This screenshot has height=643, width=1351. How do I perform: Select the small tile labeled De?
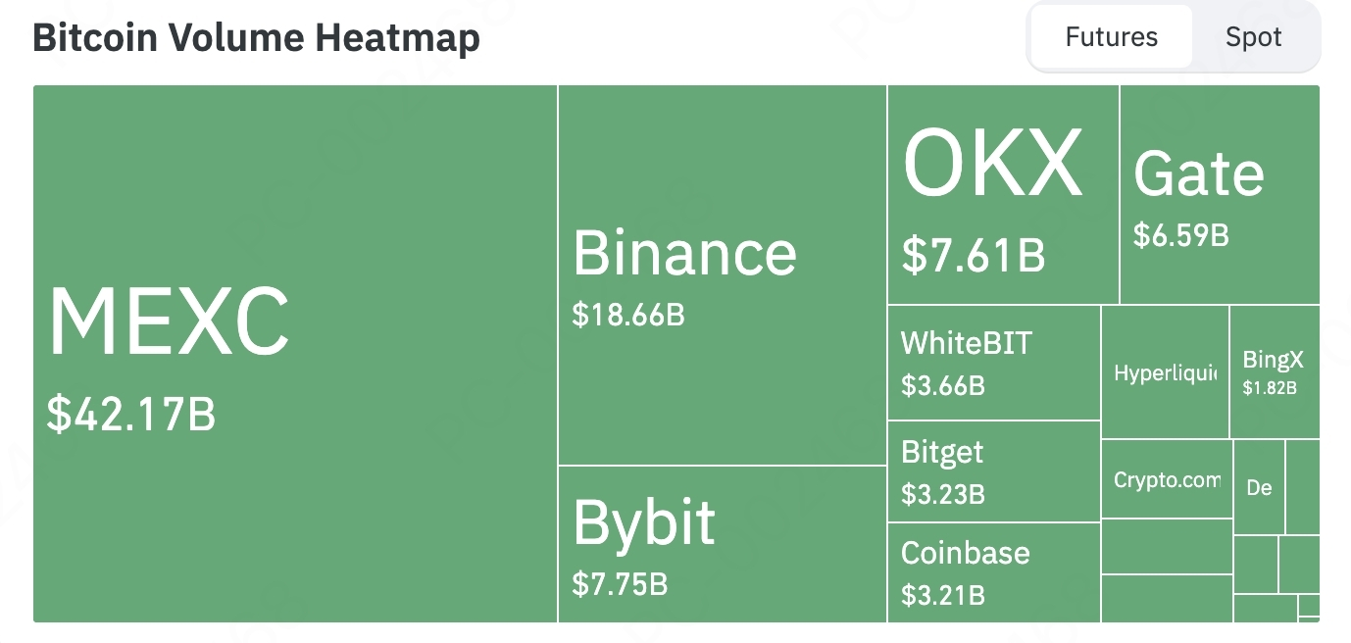tap(1259, 487)
